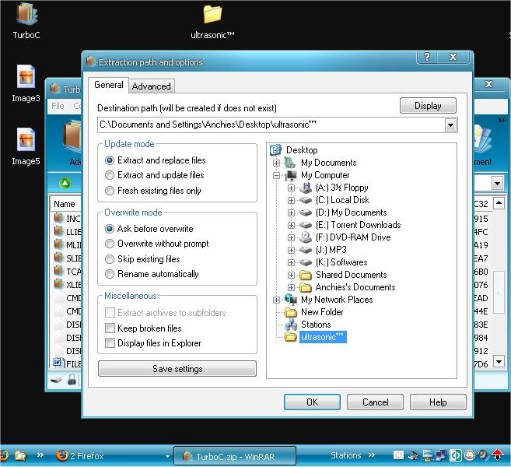Enable Keep broken files checkbox

[110, 328]
